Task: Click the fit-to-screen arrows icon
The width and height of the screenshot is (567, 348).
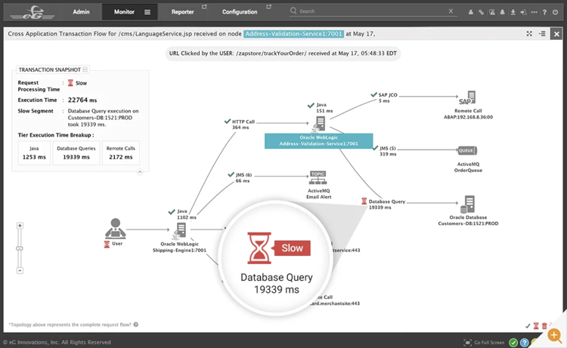Action: (x=529, y=33)
